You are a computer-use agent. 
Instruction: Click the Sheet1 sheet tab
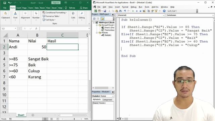(x=21, y=115)
